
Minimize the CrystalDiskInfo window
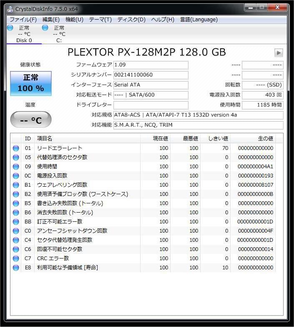(x=251, y=8)
